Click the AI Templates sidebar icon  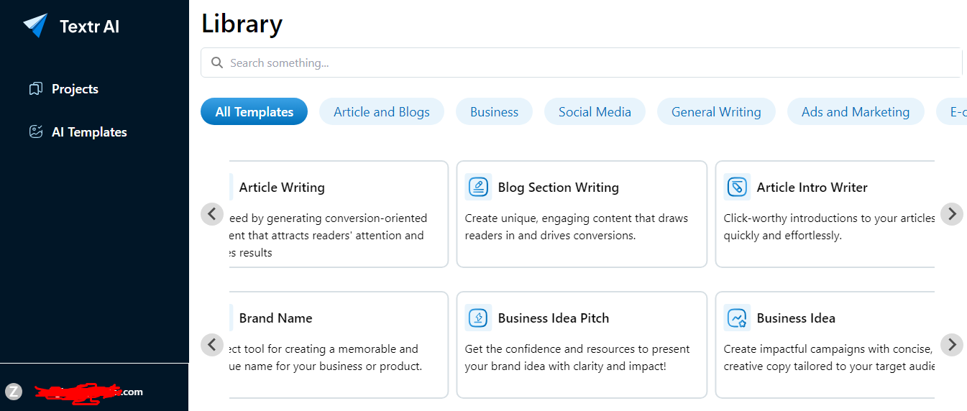(36, 132)
